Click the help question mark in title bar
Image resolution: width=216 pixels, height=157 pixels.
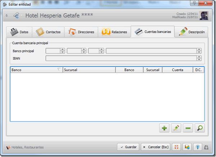point(194,3)
